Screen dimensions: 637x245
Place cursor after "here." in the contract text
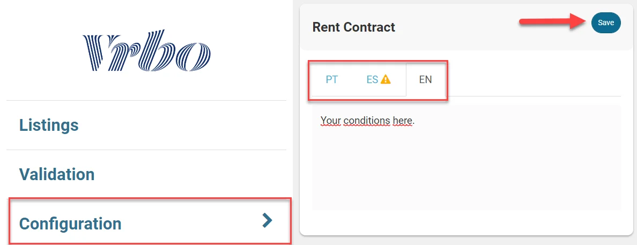coord(416,121)
